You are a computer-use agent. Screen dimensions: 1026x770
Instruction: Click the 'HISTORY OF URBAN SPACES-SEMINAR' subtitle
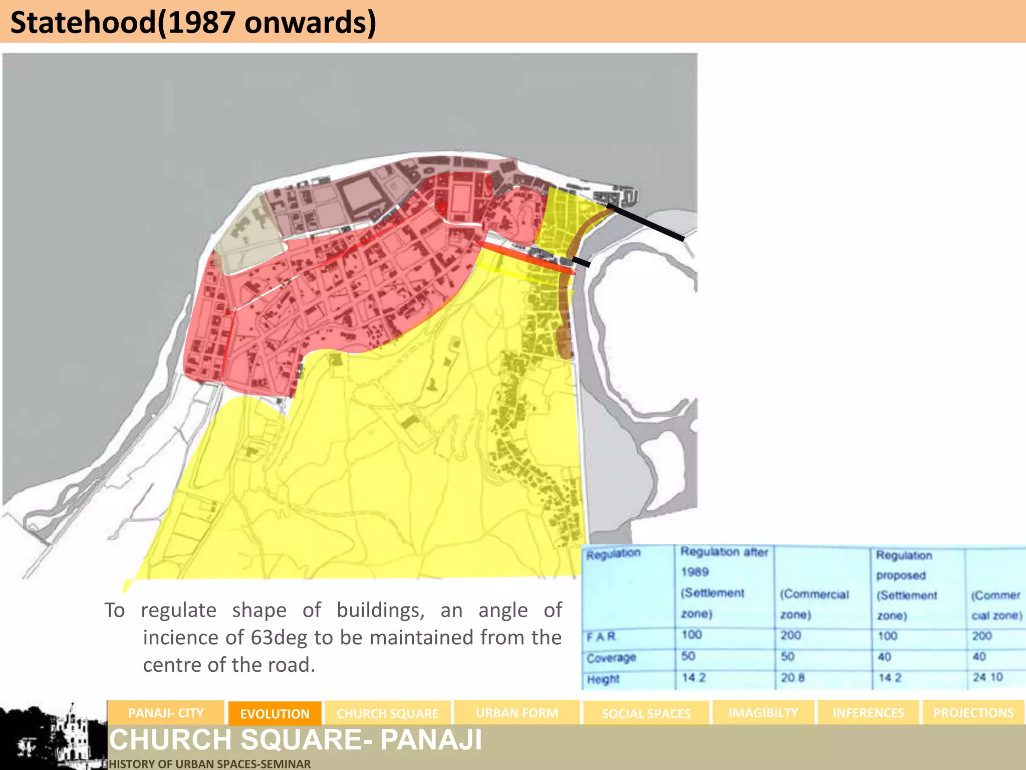click(209, 763)
